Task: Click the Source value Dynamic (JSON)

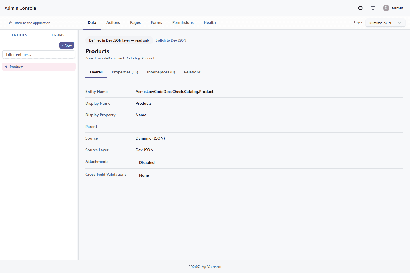Action: point(150,138)
